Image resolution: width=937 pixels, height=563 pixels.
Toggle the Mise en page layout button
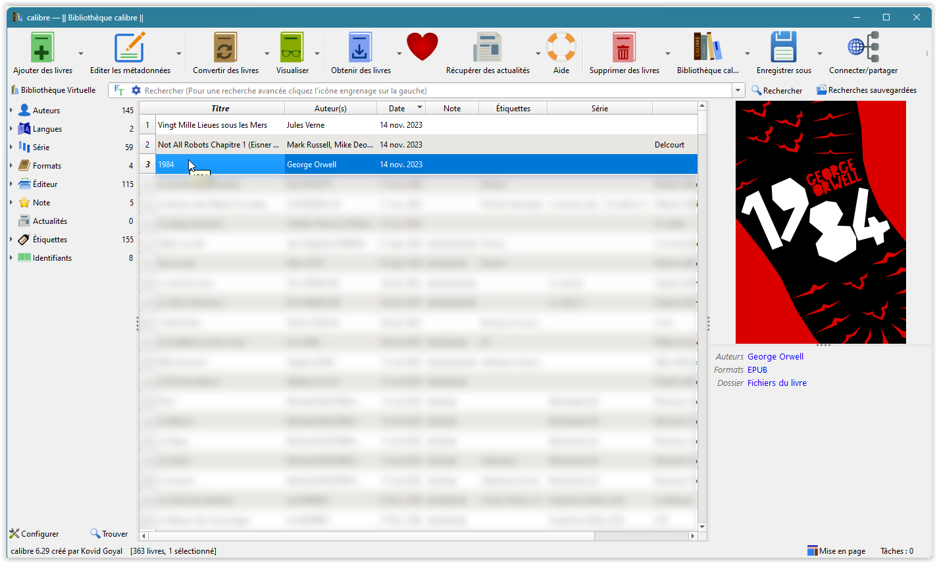pos(836,551)
